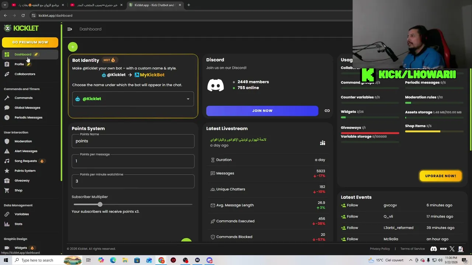The image size is (472, 265).
Task: Click the Widgets camera icon
Action: tap(7, 248)
